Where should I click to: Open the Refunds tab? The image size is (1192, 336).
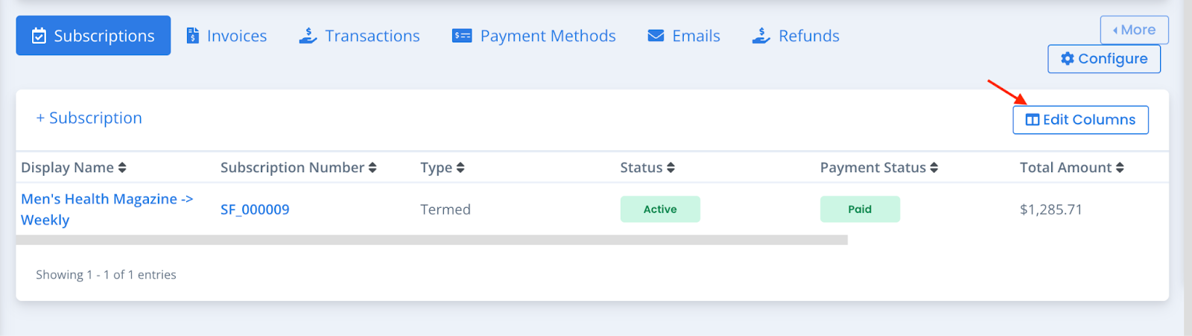click(x=796, y=36)
